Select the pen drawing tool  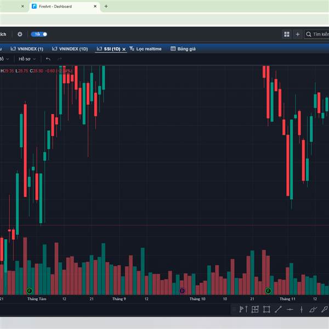coord(325,309)
